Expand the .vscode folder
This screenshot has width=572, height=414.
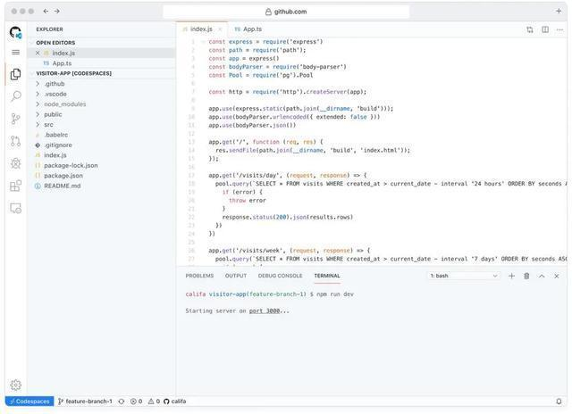click(x=38, y=94)
